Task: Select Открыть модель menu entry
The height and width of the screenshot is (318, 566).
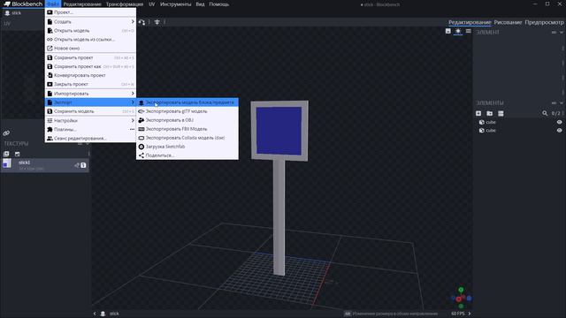Action: tap(90, 31)
